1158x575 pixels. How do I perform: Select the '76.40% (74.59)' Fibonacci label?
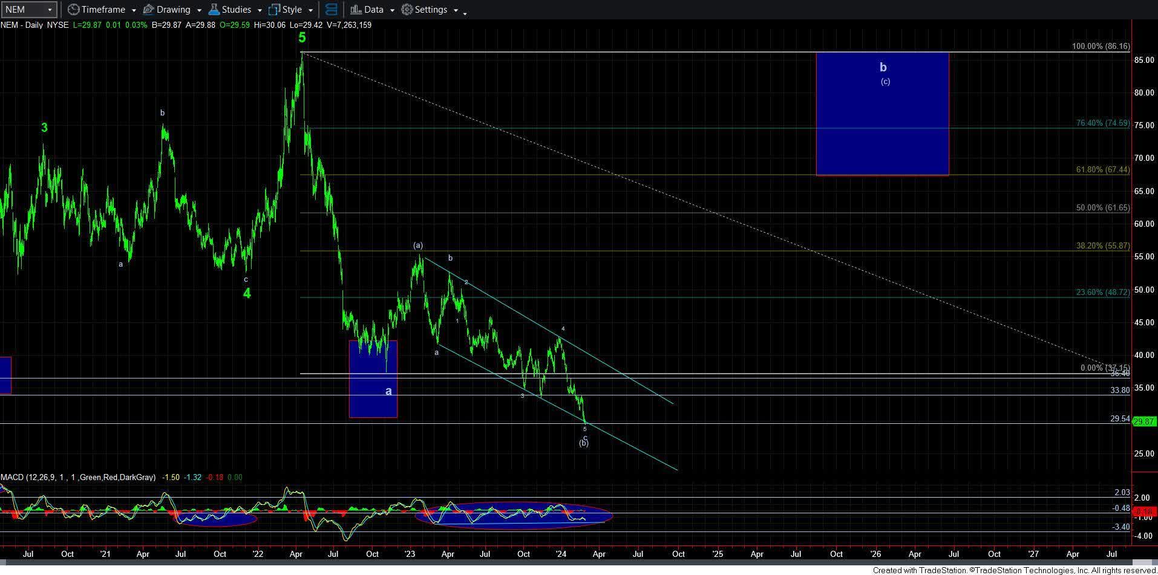(x=1102, y=123)
